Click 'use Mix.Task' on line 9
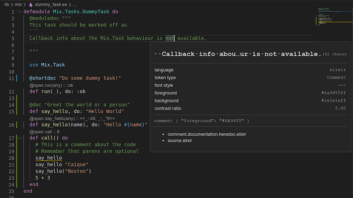This screenshot has height=198, width=353. pos(47,65)
